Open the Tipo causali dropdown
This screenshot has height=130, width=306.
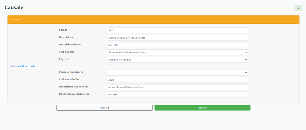click(x=177, y=52)
